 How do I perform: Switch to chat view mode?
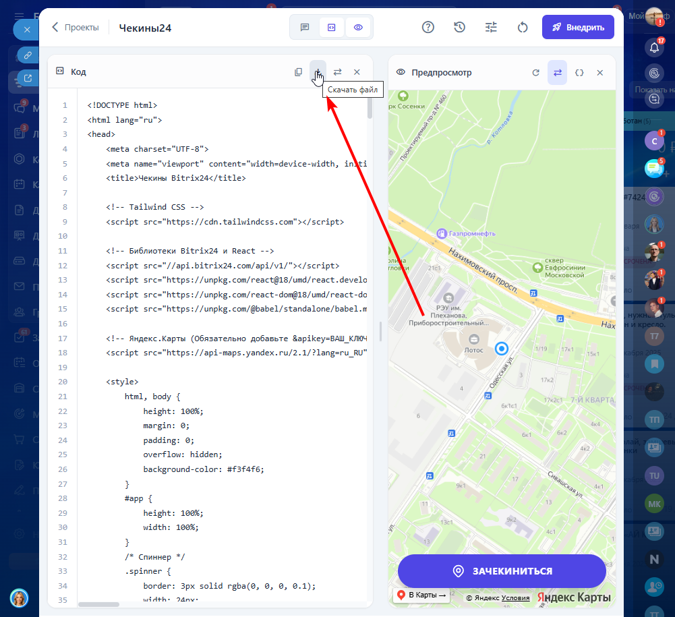tap(305, 28)
